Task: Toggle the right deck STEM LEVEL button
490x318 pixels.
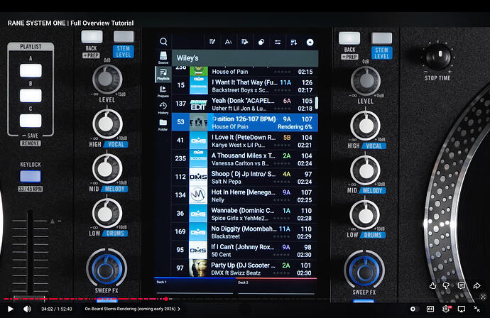Action: [381, 38]
